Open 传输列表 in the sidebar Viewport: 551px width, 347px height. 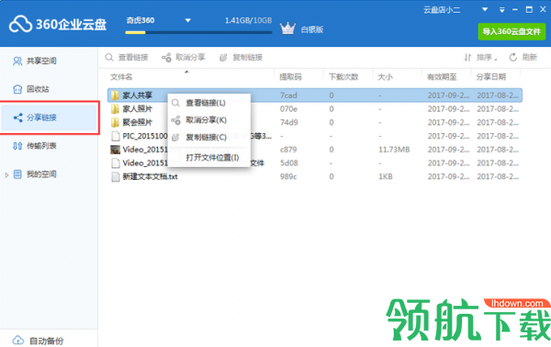[x=41, y=146]
